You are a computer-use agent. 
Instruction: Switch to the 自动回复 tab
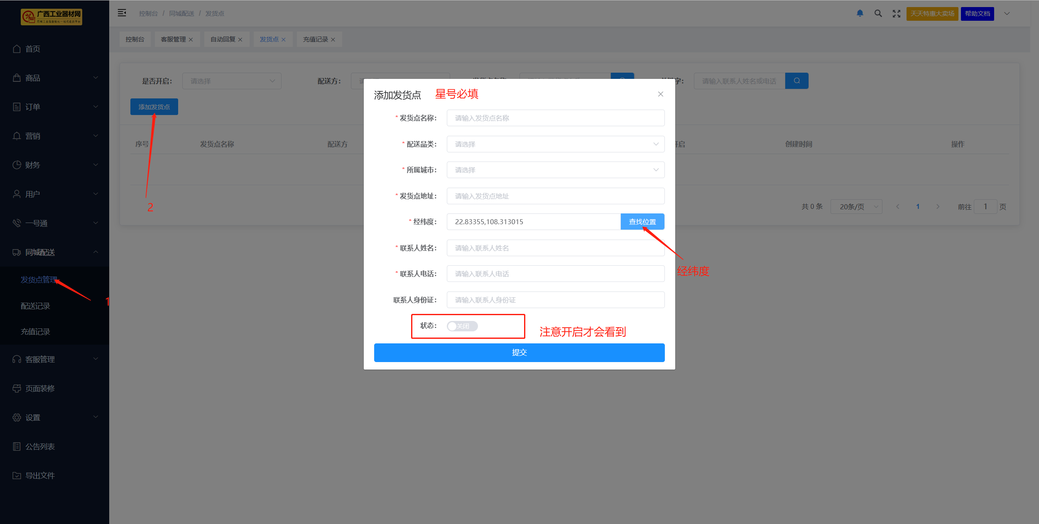(223, 39)
